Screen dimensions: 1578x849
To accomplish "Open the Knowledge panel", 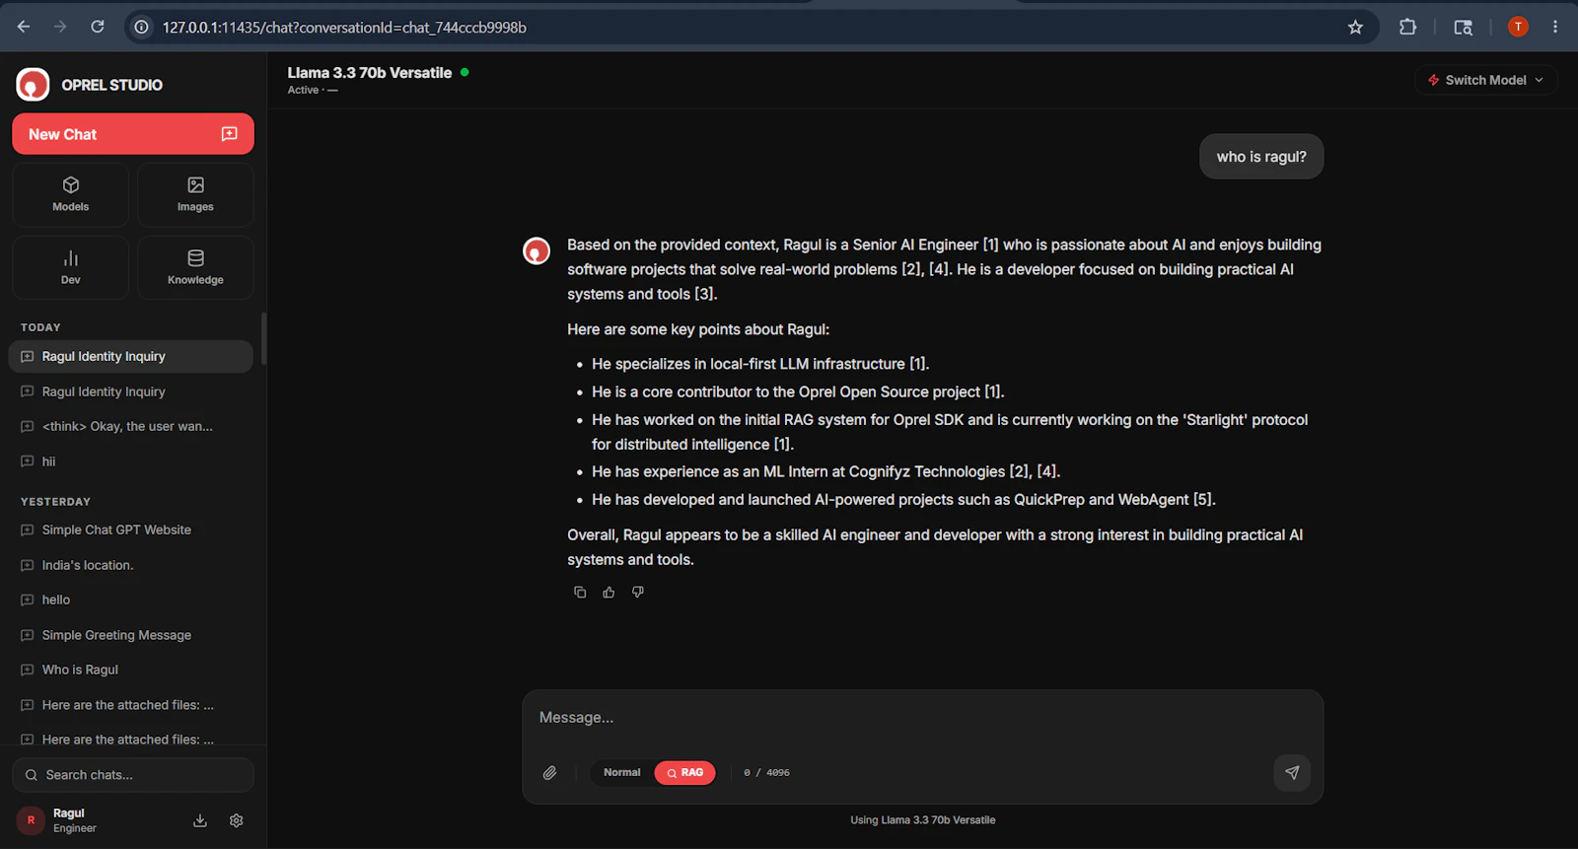I will [195, 267].
